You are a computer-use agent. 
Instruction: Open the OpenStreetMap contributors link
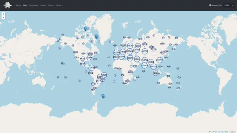pos(223,132)
